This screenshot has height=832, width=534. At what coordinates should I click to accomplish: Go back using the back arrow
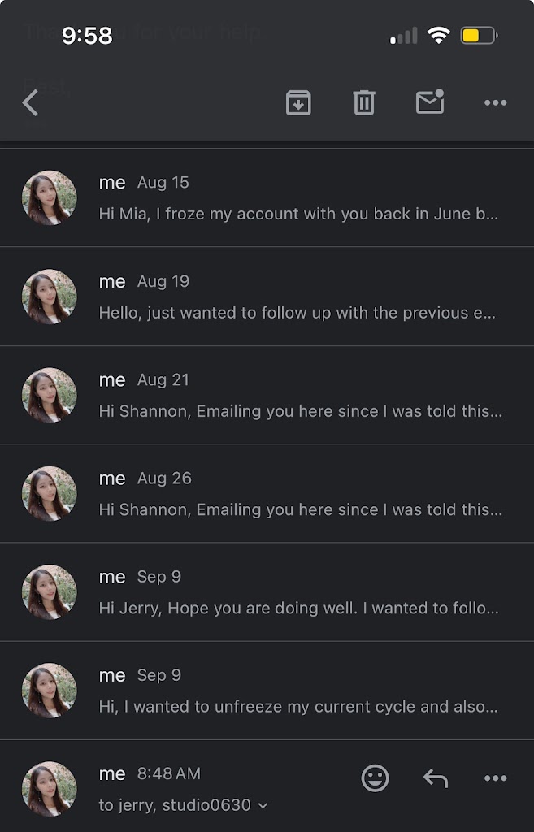point(31,103)
